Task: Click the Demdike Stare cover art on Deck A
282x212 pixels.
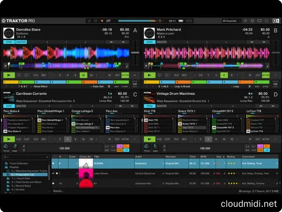Action: coord(9,33)
